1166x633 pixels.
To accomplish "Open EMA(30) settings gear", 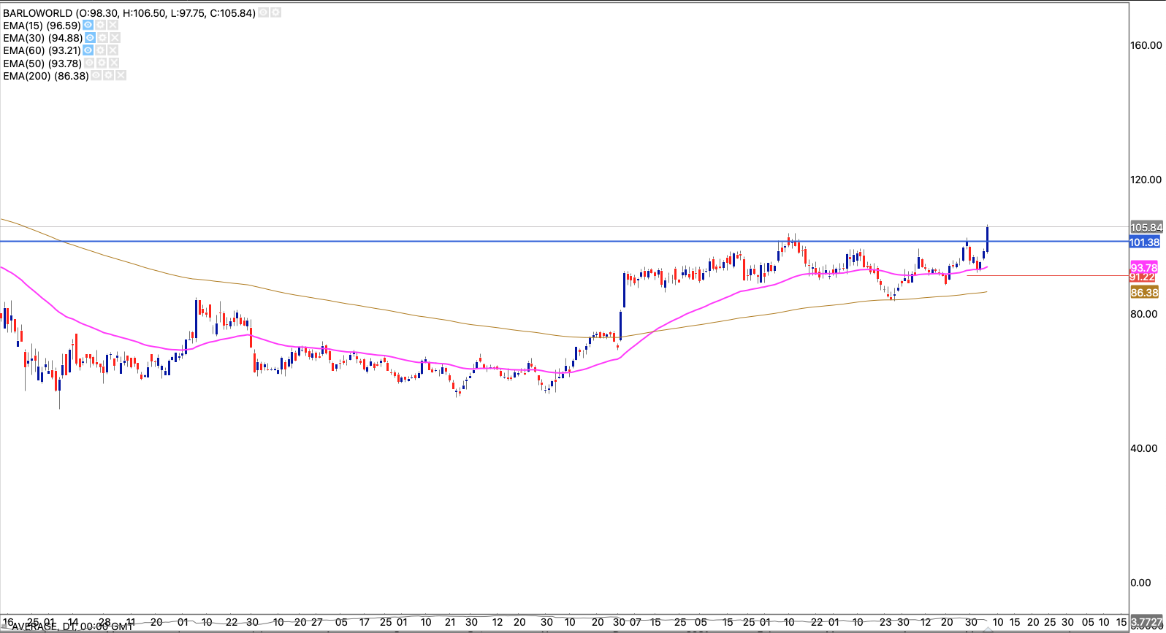I will pyautogui.click(x=102, y=38).
